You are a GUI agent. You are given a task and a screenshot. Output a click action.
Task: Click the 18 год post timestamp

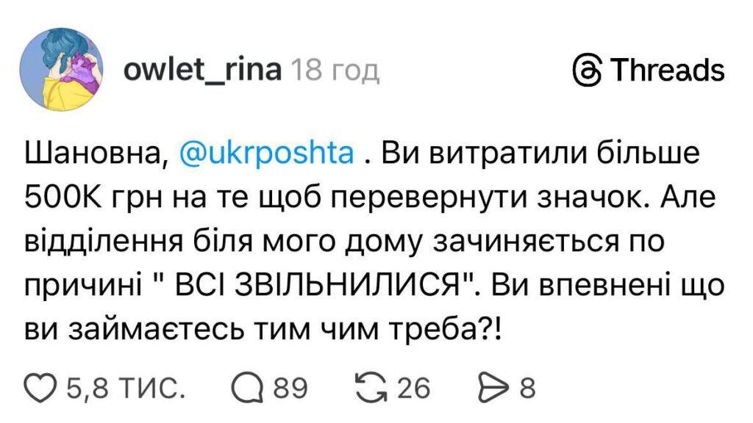click(335, 71)
